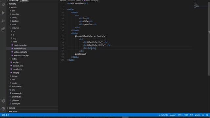The width and height of the screenshot is (210, 118).
Task: Change indentation via Spaces: 4
Action: point(173,115)
